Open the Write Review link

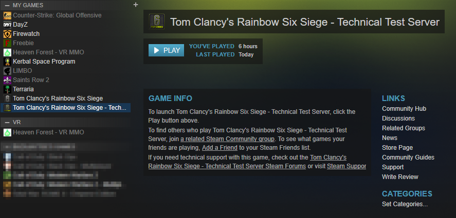pyautogui.click(x=400, y=177)
